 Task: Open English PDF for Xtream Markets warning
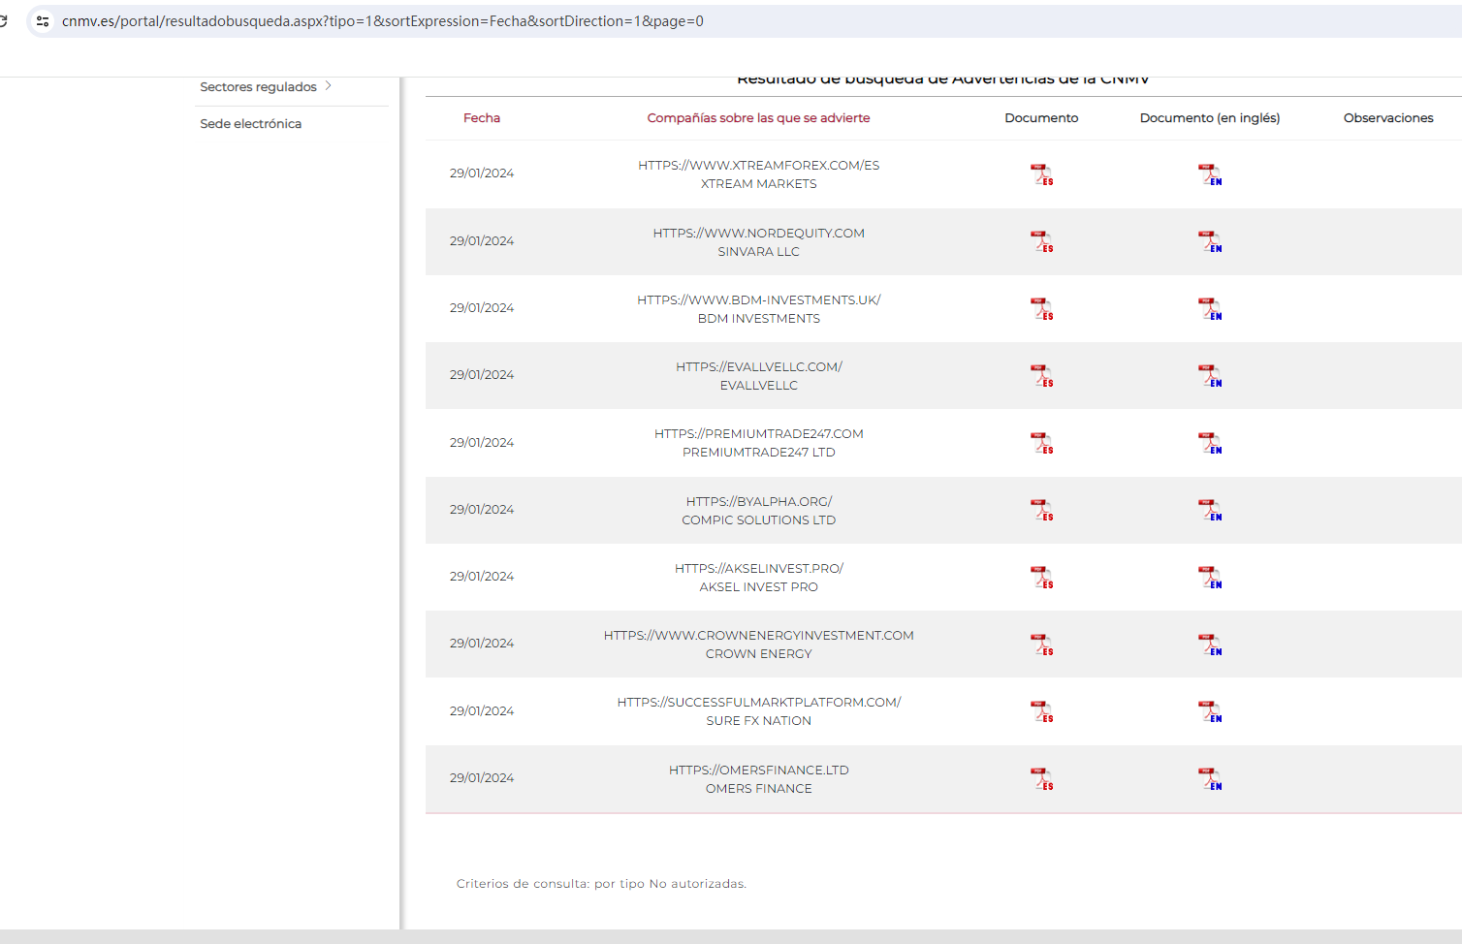click(x=1209, y=174)
